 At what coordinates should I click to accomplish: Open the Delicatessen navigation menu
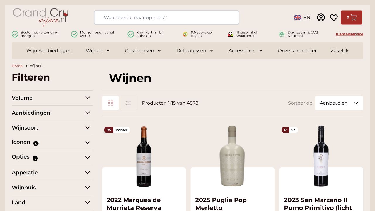[x=195, y=51]
